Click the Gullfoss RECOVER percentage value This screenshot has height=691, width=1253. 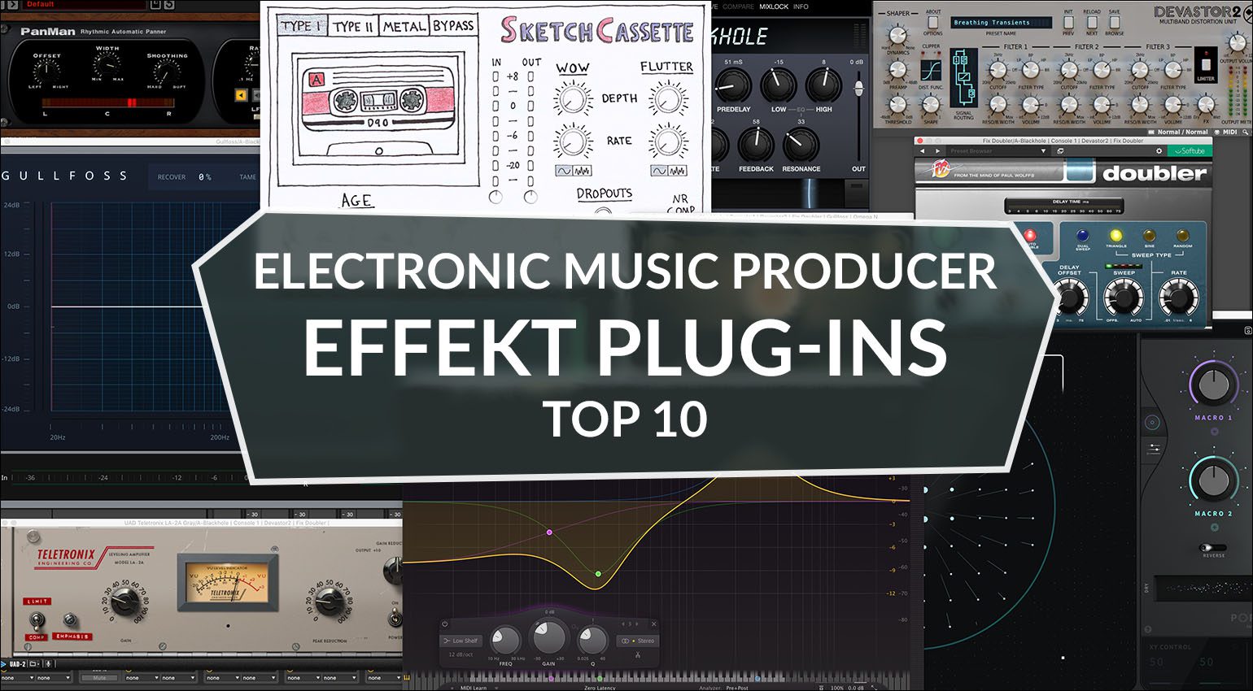tap(205, 177)
